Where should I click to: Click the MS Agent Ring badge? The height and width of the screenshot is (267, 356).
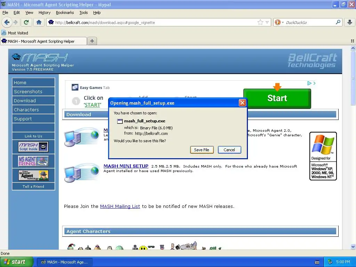pyautogui.click(x=33, y=161)
